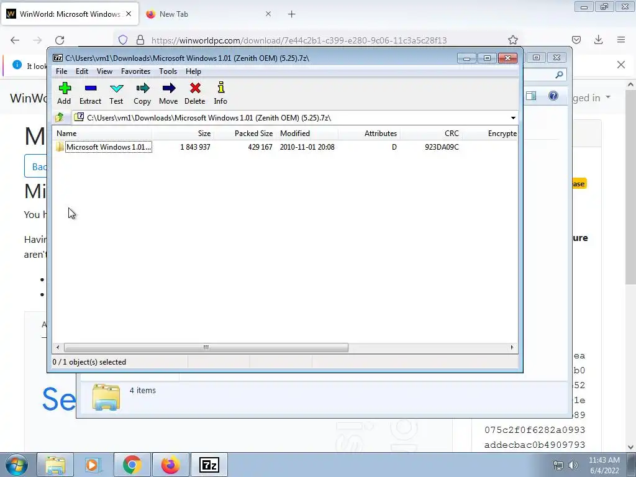636x477 pixels.
Task: Switch to the WinWorld Firefox tab
Action: click(x=70, y=14)
